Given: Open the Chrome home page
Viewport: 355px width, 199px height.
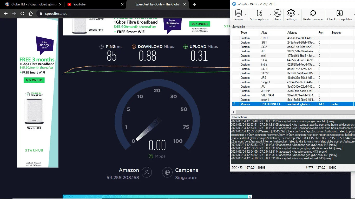Looking at the screenshot, I should [x=31, y=13].
